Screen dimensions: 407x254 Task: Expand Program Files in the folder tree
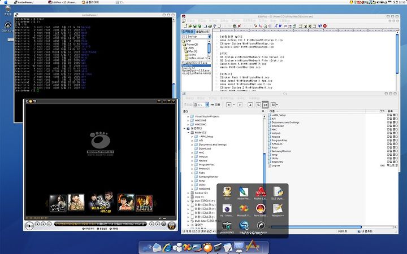pyautogui.click(x=192, y=165)
